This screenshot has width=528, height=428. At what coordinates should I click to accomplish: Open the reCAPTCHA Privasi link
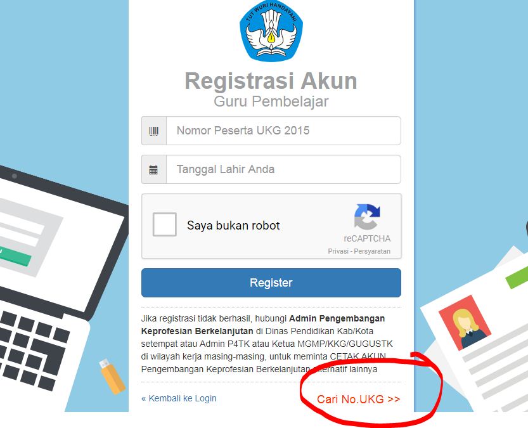click(x=338, y=251)
